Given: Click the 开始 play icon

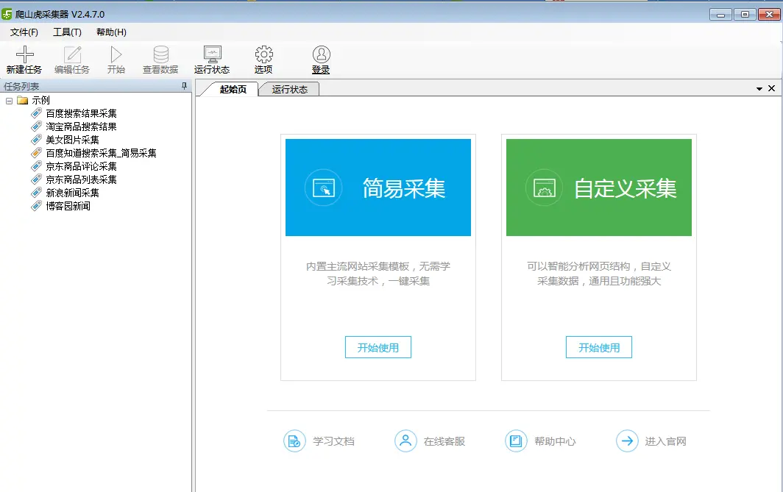Looking at the screenshot, I should tap(116, 54).
